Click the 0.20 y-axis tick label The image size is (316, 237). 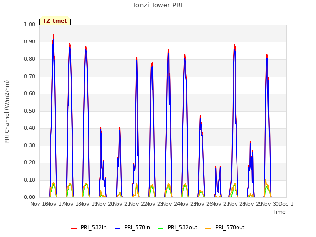30,162
